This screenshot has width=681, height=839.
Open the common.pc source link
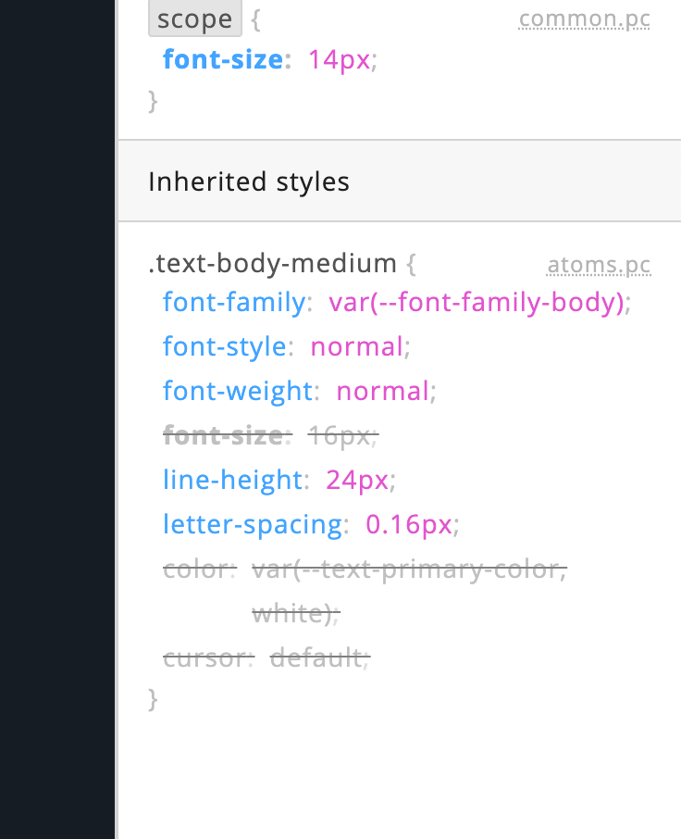click(x=584, y=19)
